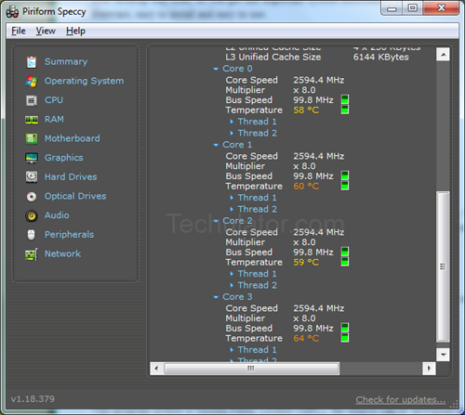Click the vertical scrollbar down arrow
Image resolution: width=465 pixels, height=415 pixels.
(x=443, y=355)
